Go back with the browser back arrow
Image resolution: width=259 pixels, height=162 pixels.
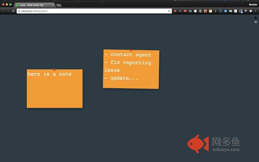(x=3, y=11)
